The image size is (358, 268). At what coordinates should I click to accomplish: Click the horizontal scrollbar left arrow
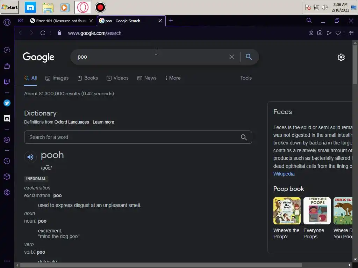click(17, 265)
